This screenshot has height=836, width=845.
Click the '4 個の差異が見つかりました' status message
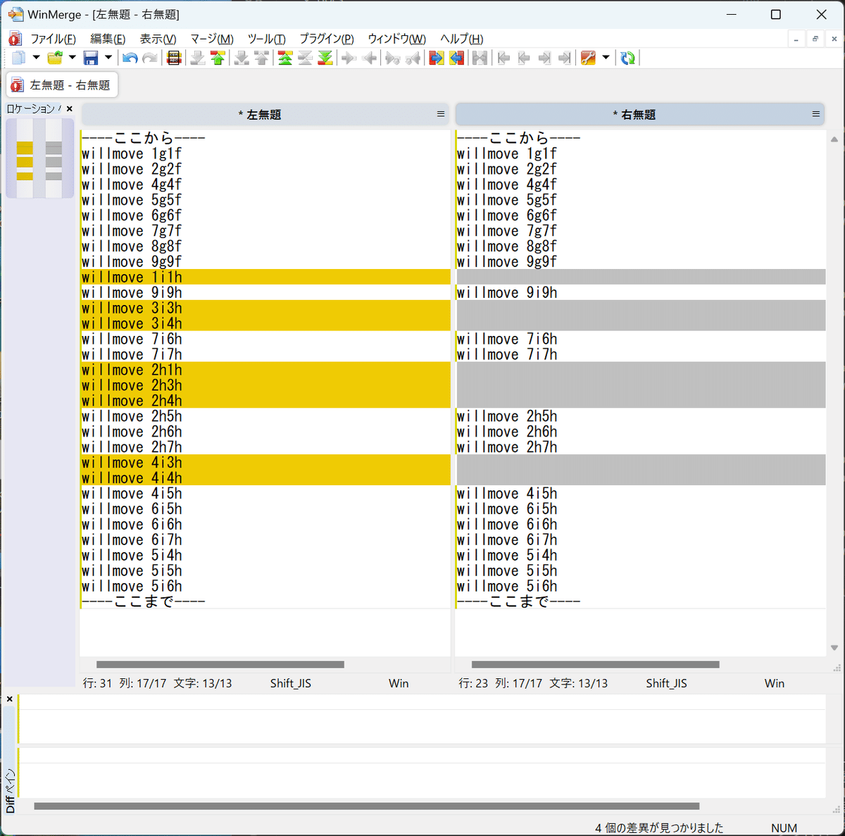tap(659, 828)
